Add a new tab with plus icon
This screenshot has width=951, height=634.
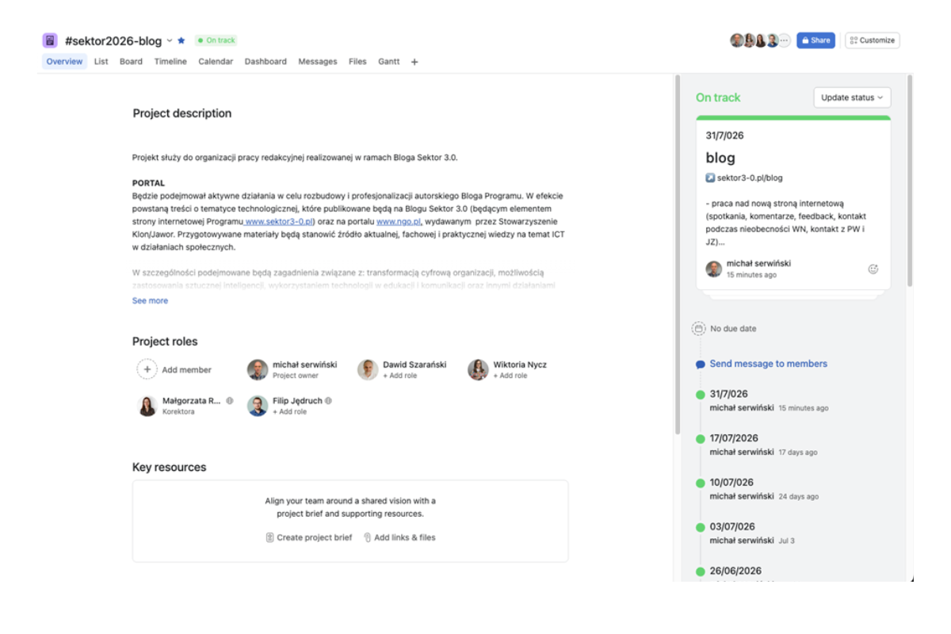[x=414, y=62]
